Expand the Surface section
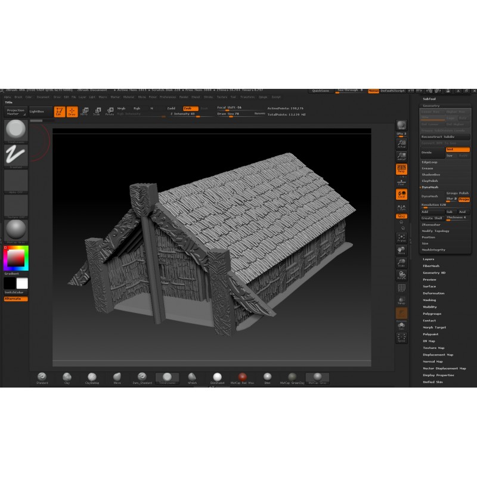The height and width of the screenshot is (477, 477). click(430, 286)
